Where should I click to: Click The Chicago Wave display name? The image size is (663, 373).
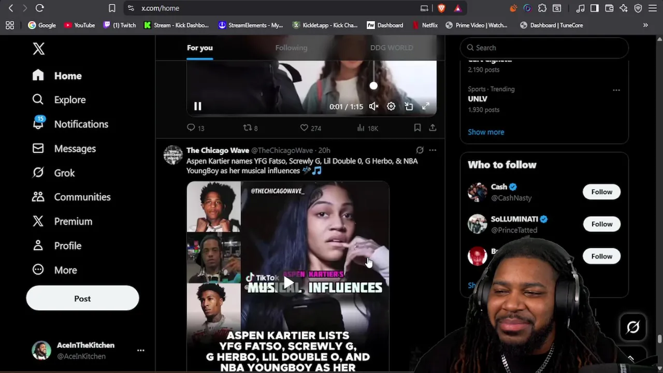coord(218,150)
